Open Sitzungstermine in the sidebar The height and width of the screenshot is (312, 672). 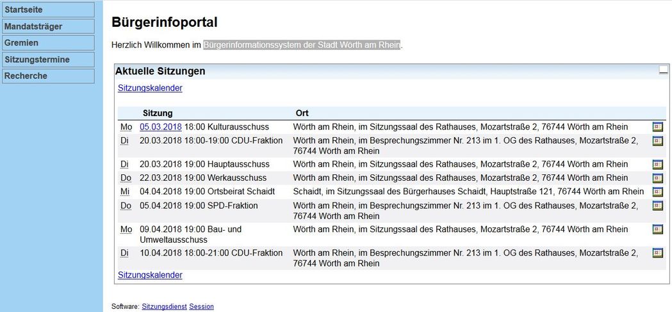click(48, 60)
